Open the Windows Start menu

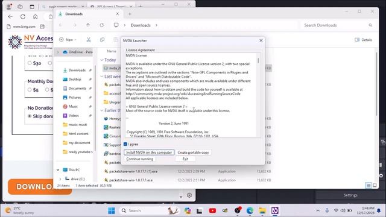tap(111, 210)
